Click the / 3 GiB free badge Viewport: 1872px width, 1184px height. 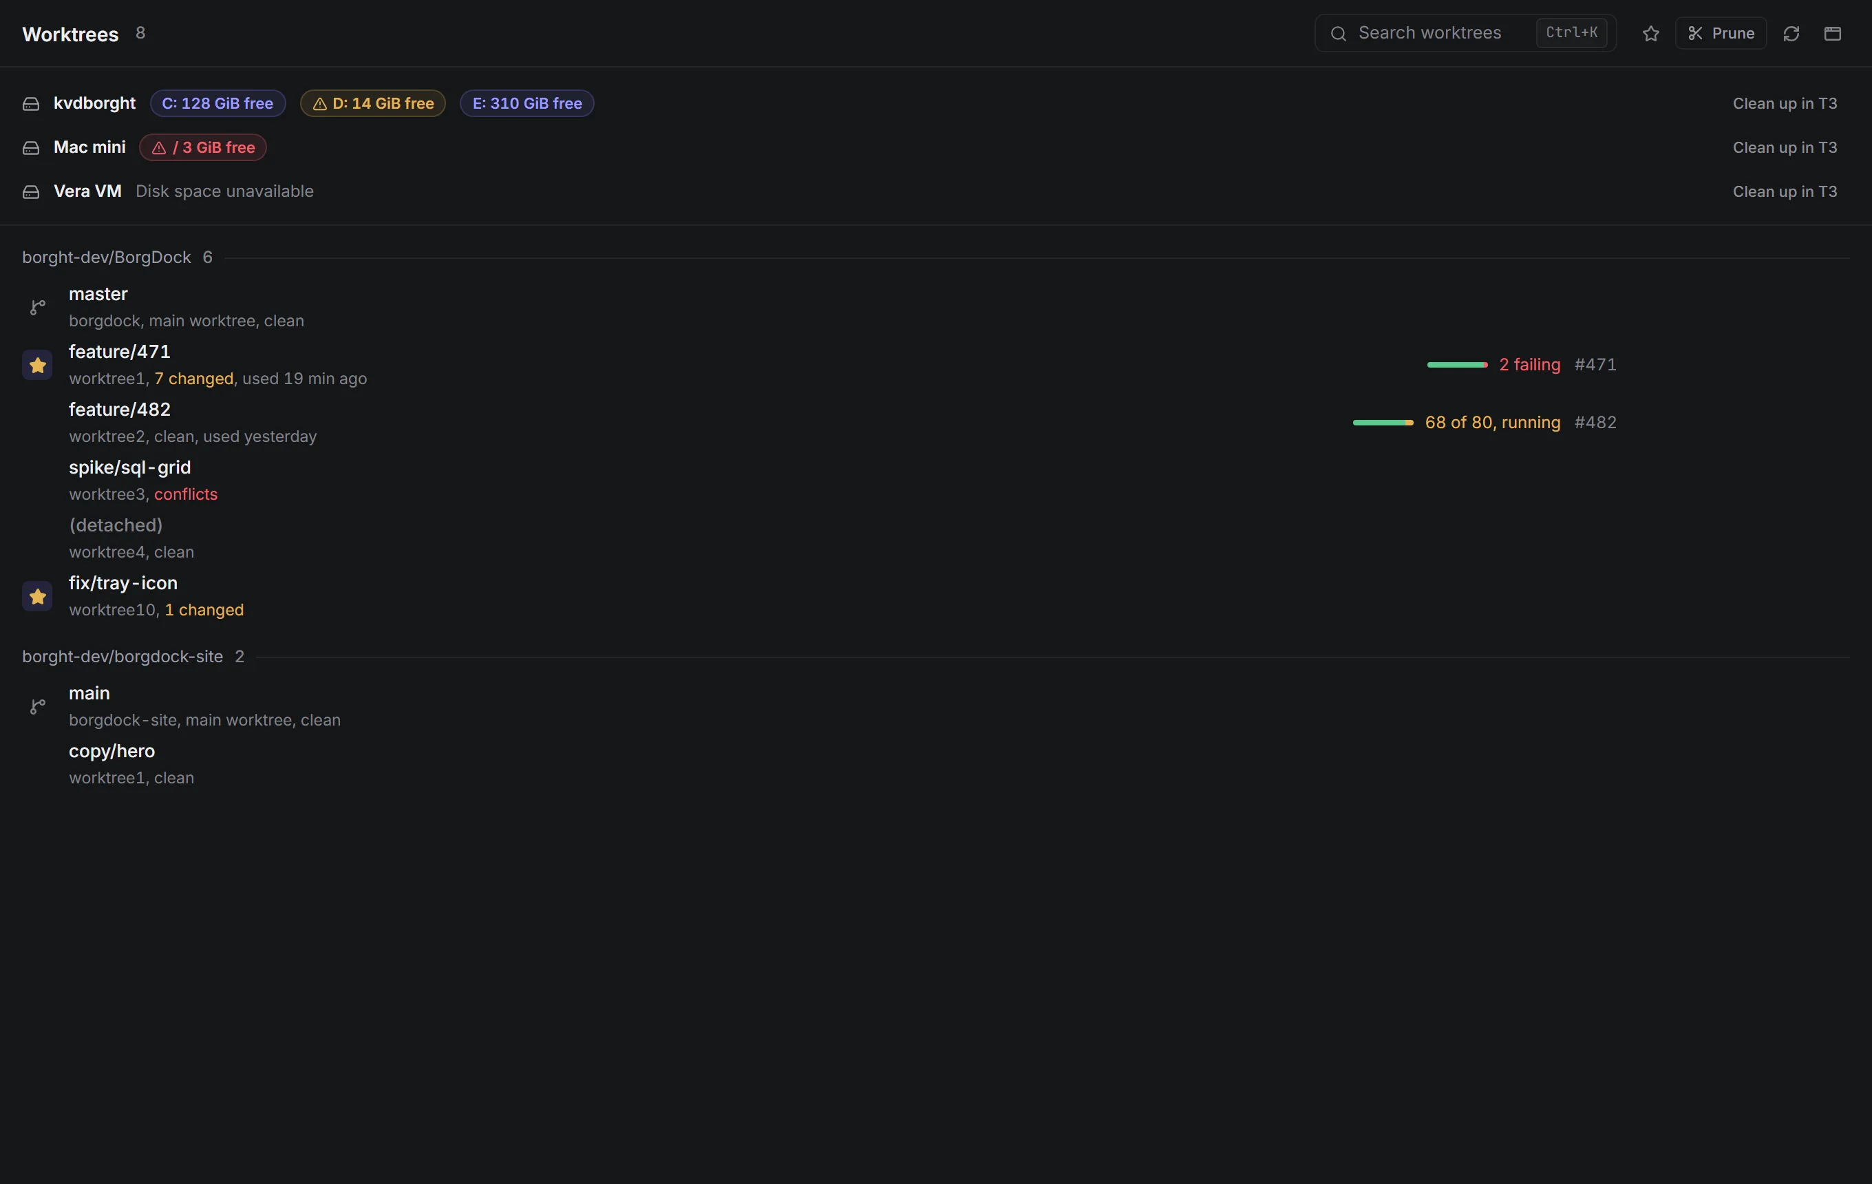(203, 148)
